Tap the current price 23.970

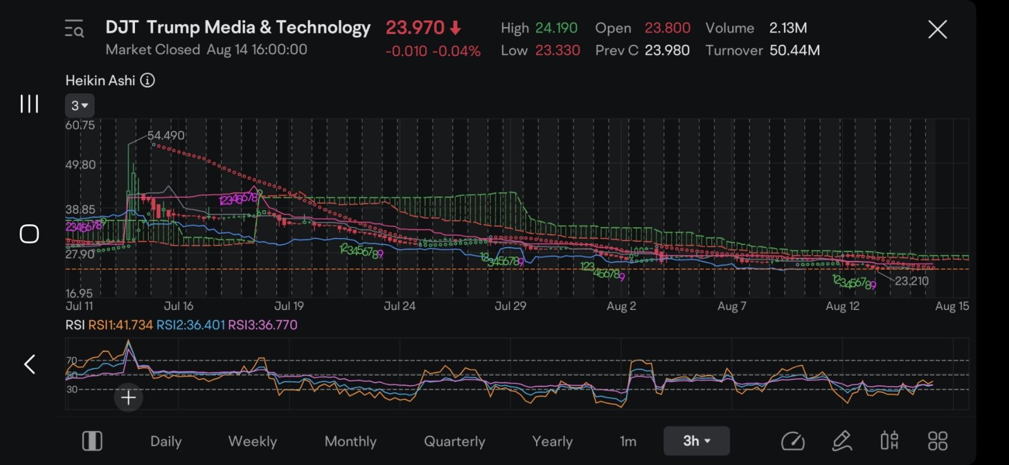click(x=415, y=28)
